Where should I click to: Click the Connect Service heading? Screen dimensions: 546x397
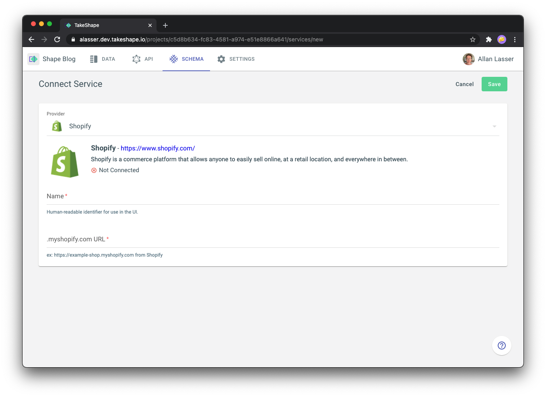tap(70, 84)
